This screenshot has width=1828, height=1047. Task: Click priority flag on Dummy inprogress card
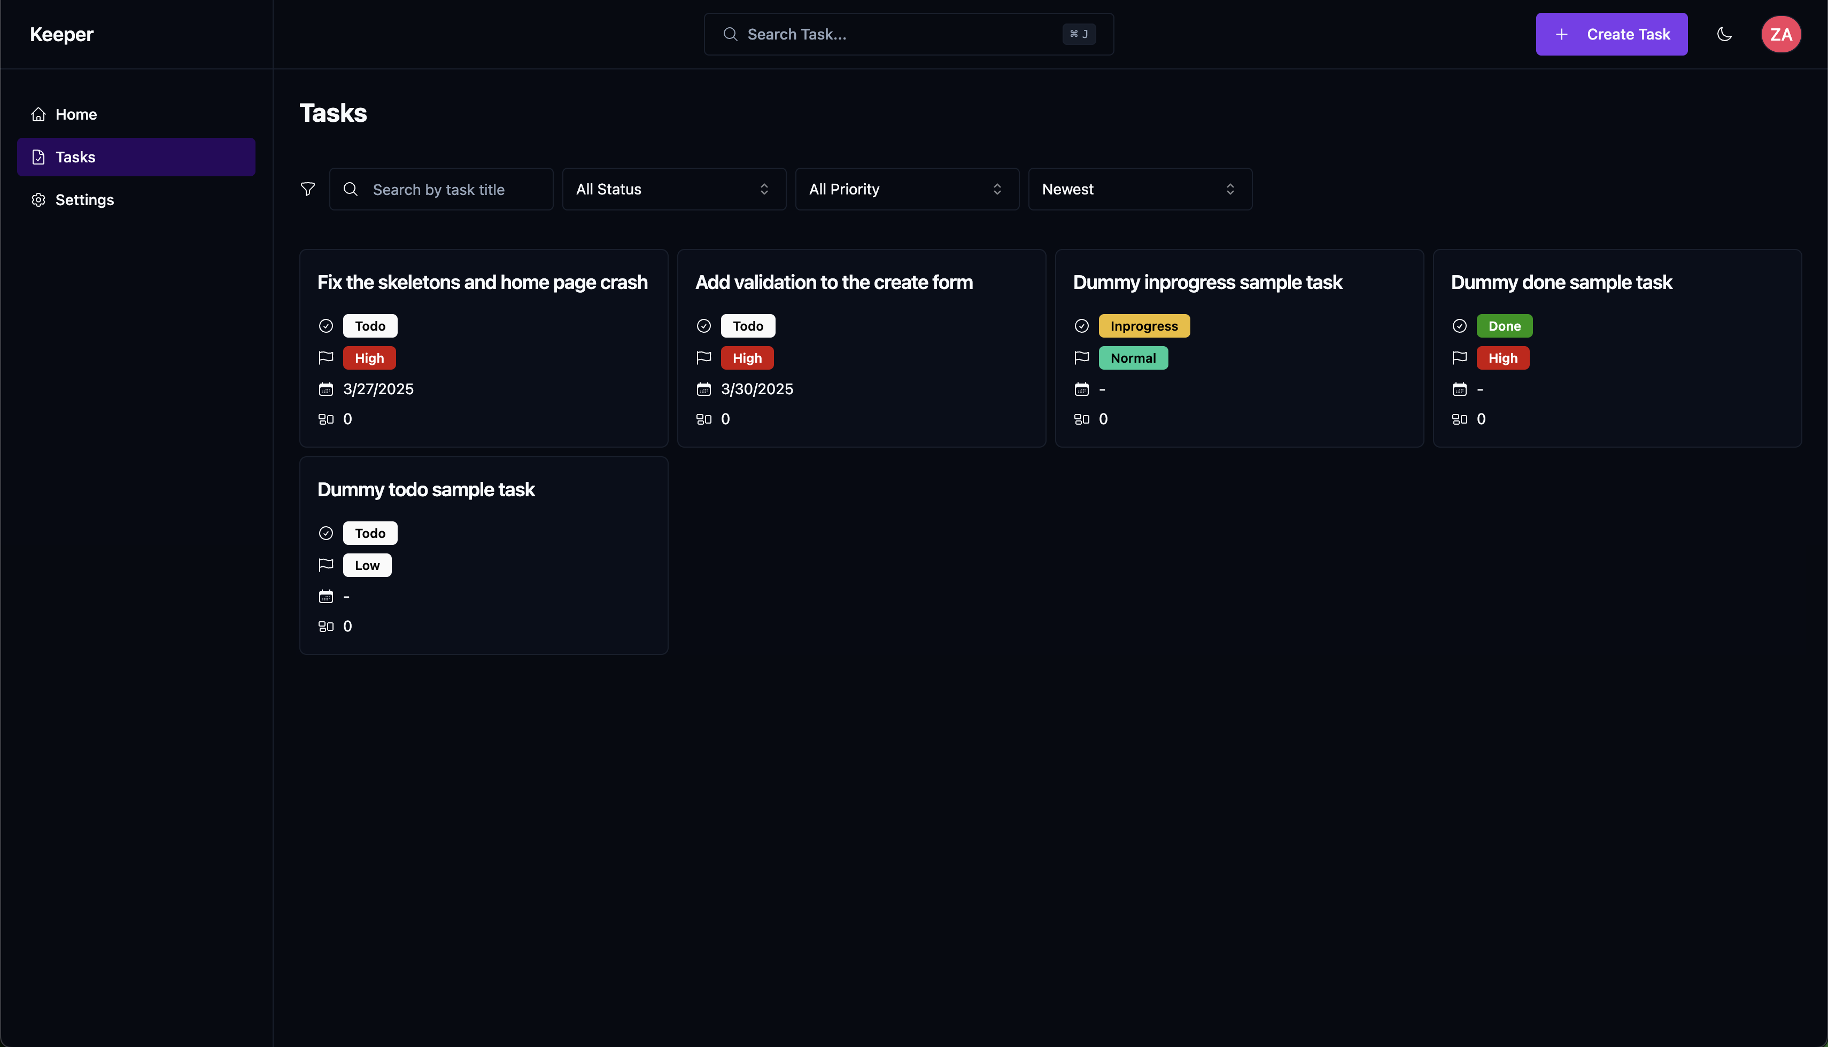point(1081,357)
